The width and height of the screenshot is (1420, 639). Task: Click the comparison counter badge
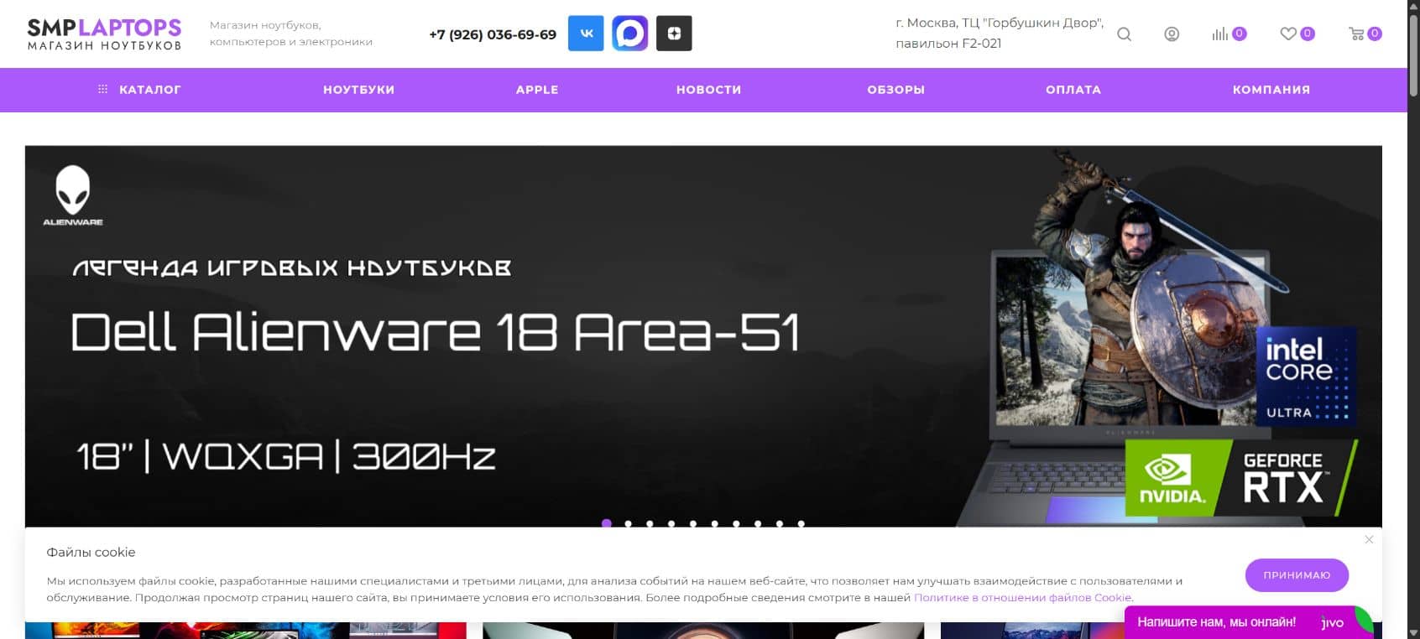[x=1240, y=34]
